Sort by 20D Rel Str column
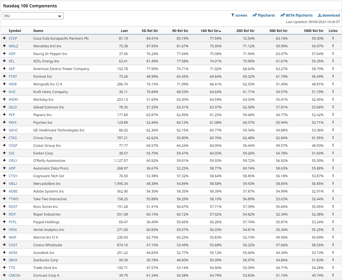 click(x=245, y=31)
